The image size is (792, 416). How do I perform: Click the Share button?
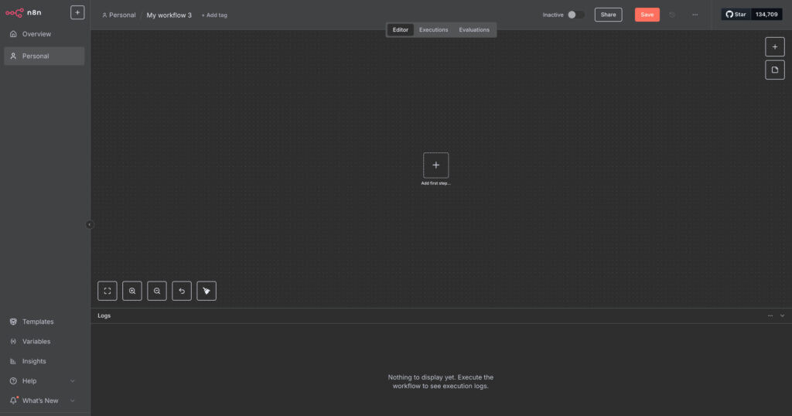608,15
